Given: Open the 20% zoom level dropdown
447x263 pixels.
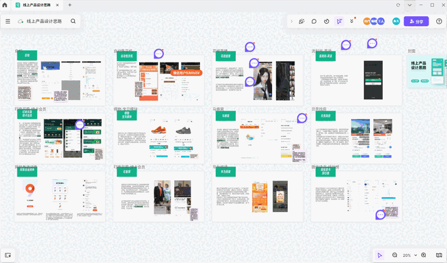Looking at the screenshot, I should [410, 255].
